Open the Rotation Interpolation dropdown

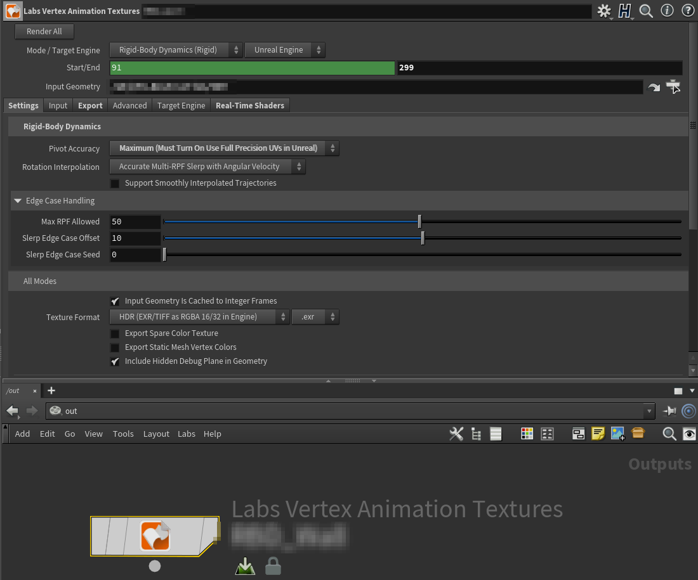(207, 166)
